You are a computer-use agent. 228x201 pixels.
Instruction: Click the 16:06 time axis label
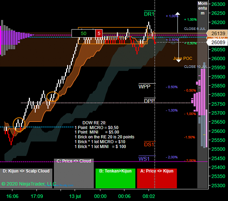[12, 196]
